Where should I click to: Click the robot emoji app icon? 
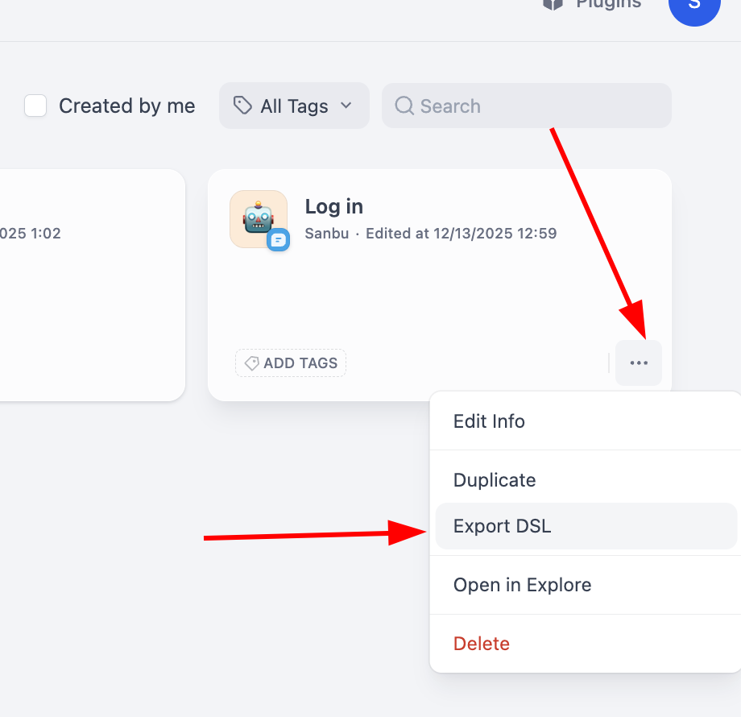(259, 218)
